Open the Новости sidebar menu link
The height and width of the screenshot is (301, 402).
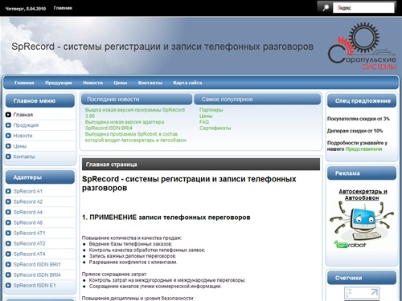coord(23,136)
